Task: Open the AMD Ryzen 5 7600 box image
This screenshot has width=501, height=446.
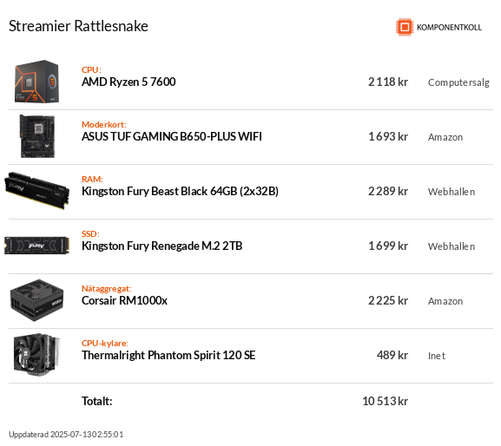Action: (36, 82)
